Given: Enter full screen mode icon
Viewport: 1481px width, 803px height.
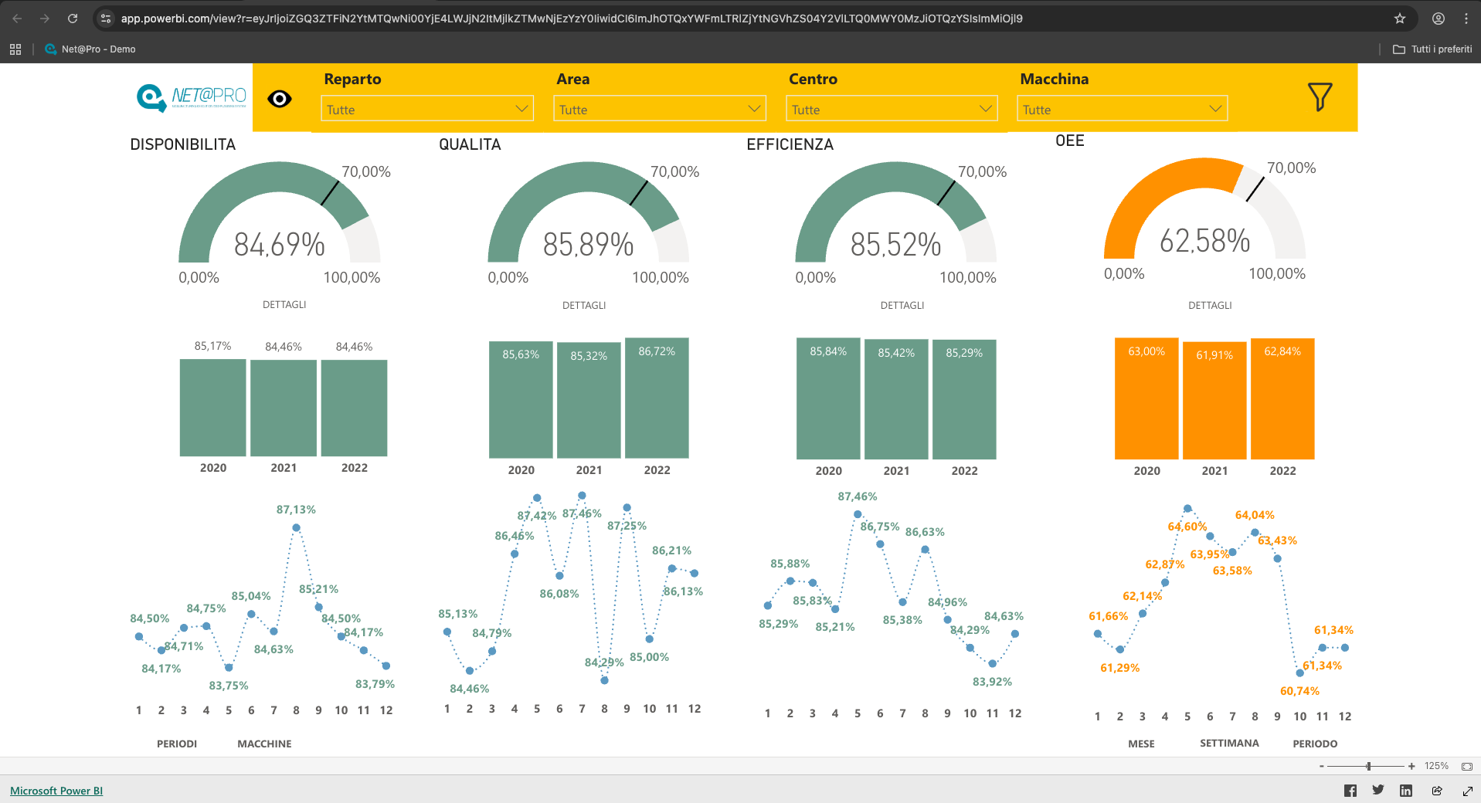Looking at the screenshot, I should (1467, 791).
